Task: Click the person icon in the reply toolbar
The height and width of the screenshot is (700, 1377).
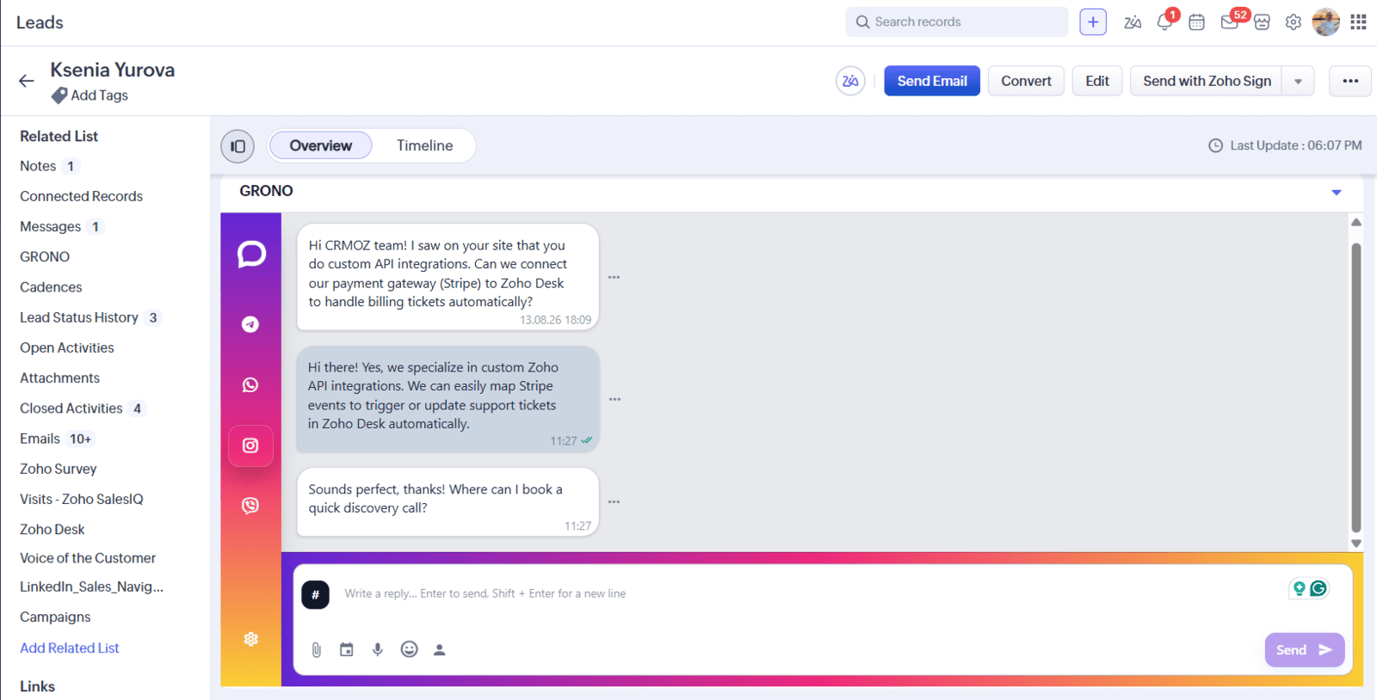Action: (440, 650)
